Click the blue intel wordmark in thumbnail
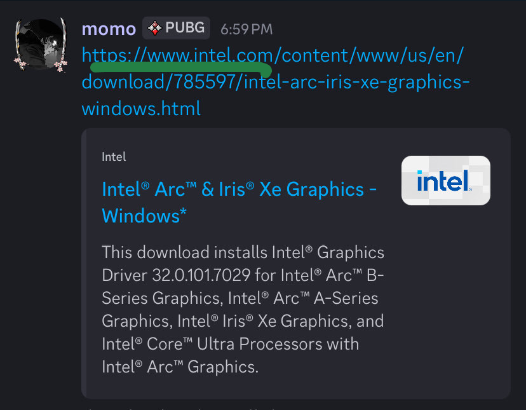526x410 pixels. coord(443,181)
